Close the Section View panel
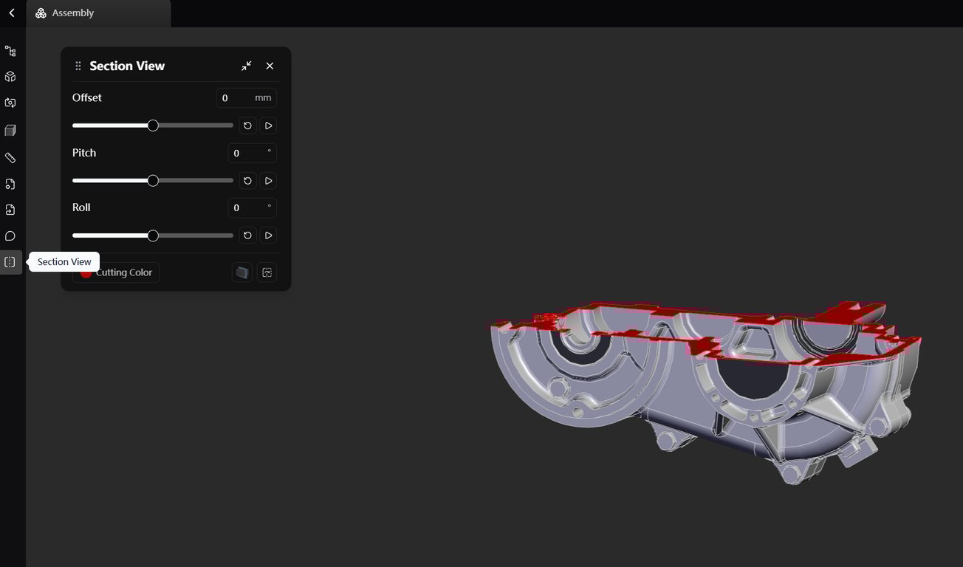 click(270, 66)
